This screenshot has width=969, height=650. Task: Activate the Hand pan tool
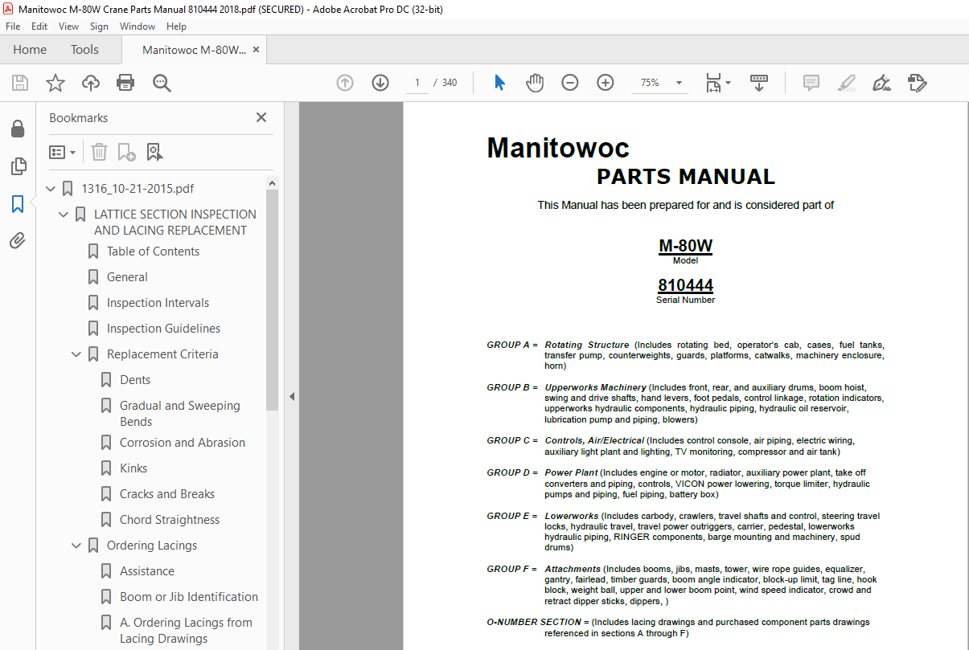[535, 83]
